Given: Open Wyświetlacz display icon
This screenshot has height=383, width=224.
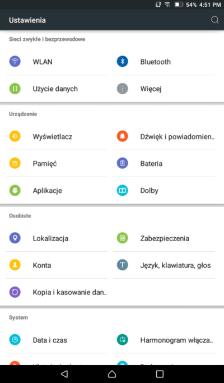Looking at the screenshot, I should tap(15, 136).
